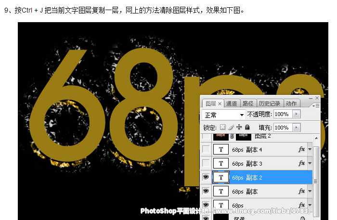337x220 pixels.
Task: Select the 68ps 副本 layer by name
Action: 245,192
